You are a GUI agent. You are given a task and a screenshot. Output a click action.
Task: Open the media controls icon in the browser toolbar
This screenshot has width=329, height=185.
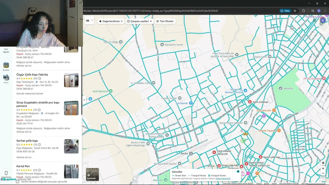click(x=313, y=11)
